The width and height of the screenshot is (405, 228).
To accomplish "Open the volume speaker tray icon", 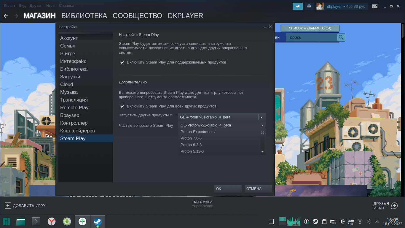I will point(342,221).
